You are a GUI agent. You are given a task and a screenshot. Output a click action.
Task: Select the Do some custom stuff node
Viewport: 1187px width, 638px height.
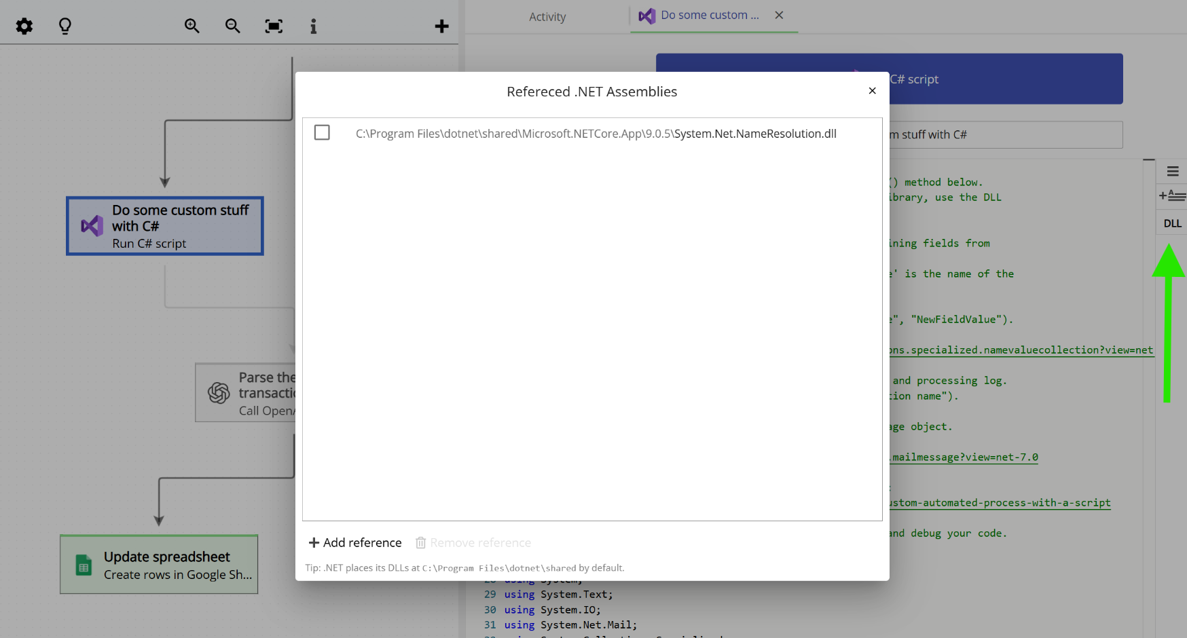164,226
